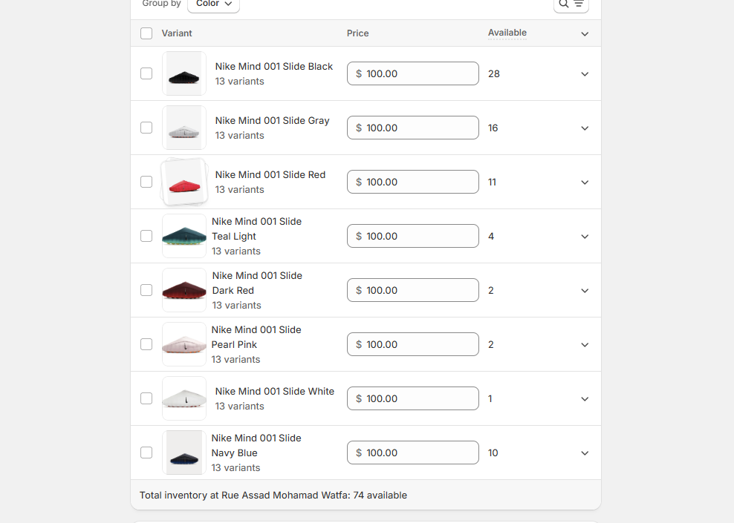
Task: Click the Nike Mind 001 Slide Red name
Action: (x=270, y=175)
